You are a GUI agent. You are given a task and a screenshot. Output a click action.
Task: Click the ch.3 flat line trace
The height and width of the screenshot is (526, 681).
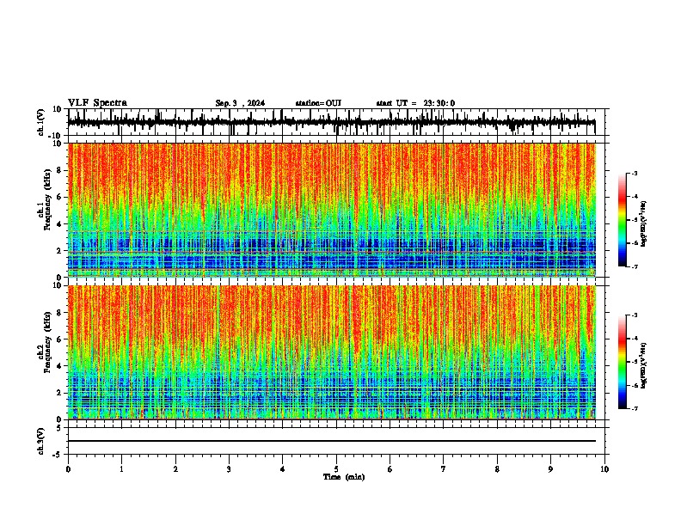pos(332,441)
